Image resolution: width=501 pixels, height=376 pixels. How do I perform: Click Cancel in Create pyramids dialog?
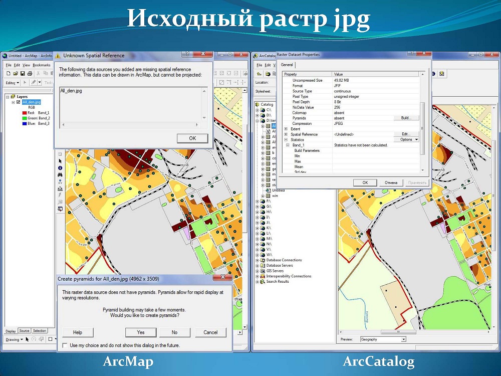pos(210,332)
